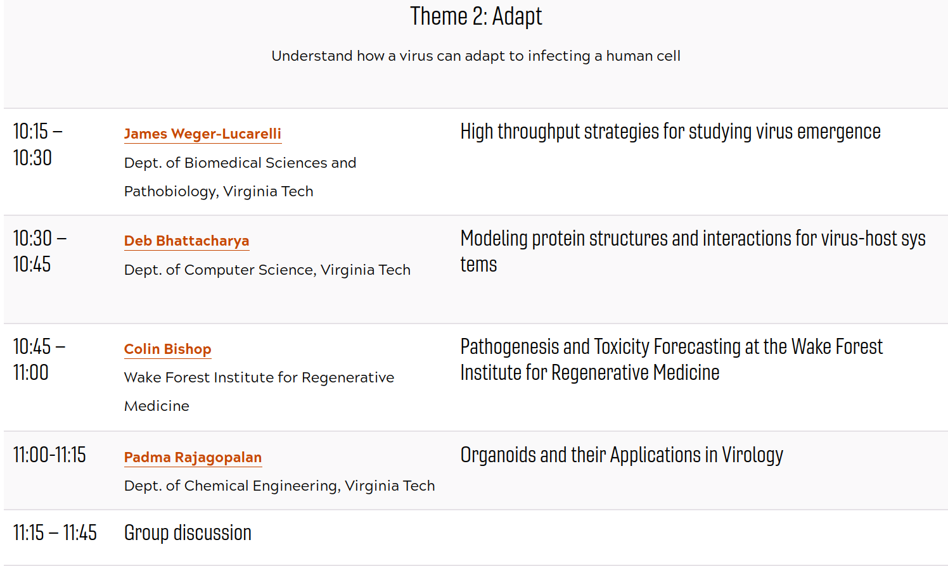Click the 'Theme 2: Adapt' heading
948x566 pixels.
(x=476, y=16)
